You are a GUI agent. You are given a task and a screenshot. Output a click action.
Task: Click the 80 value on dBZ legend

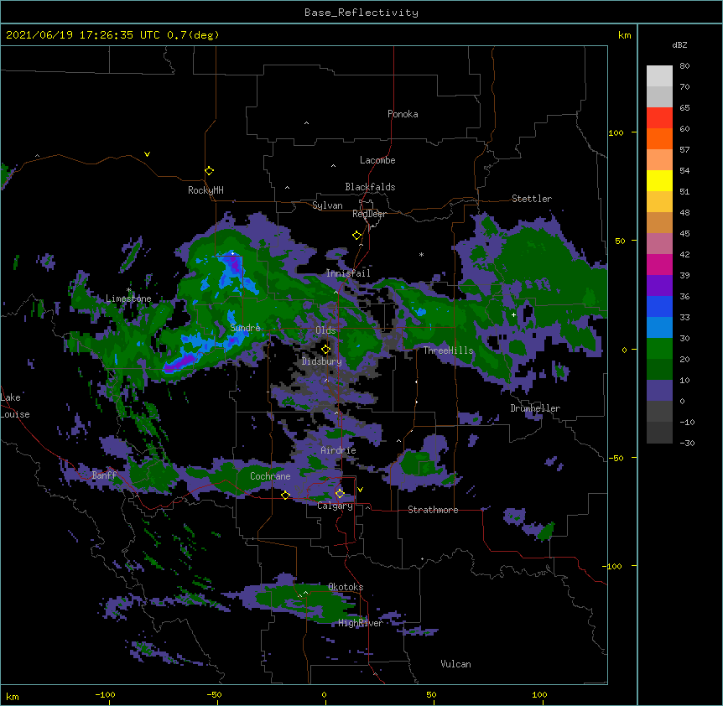684,66
